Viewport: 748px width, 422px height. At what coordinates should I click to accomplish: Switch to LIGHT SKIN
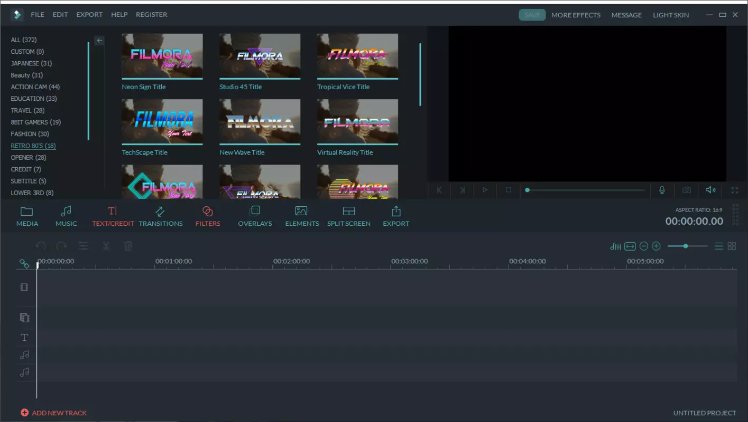671,15
